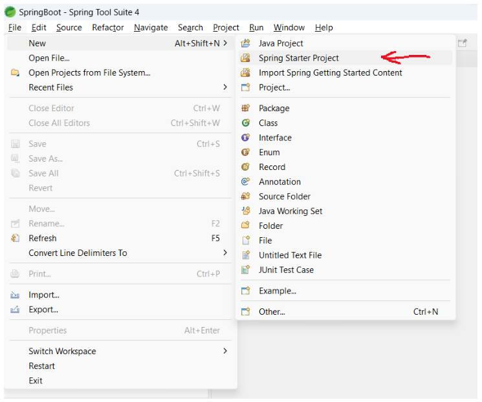The image size is (482, 402).
Task: Click the Java Working Set icon
Action: pyautogui.click(x=245, y=211)
